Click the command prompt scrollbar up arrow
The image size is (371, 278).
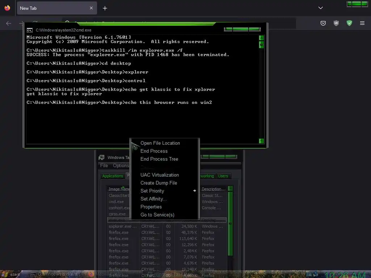click(x=261, y=38)
